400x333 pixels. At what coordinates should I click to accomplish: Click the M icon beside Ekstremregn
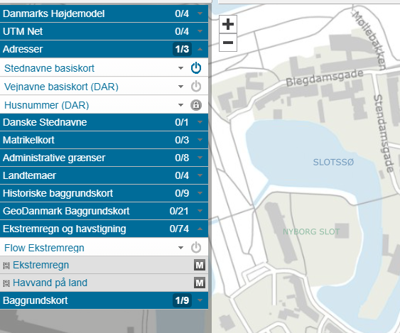click(x=200, y=265)
